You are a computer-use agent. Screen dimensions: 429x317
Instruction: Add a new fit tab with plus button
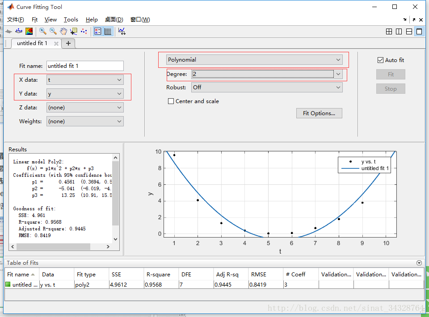[x=68, y=43]
